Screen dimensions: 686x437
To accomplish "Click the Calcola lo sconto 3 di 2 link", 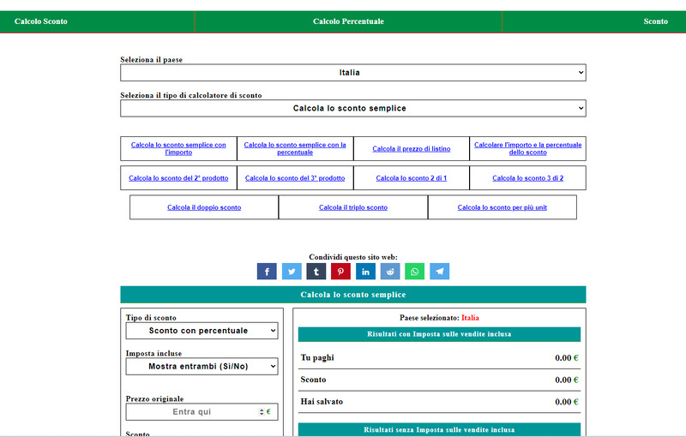I will [x=527, y=178].
